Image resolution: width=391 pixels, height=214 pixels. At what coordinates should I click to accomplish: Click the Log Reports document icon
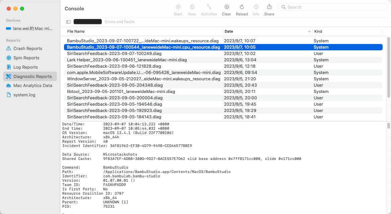tap(9, 67)
